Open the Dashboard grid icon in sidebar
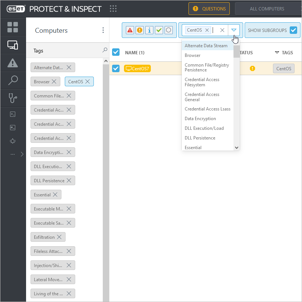Viewport: 302px width, 302px height. click(13, 27)
